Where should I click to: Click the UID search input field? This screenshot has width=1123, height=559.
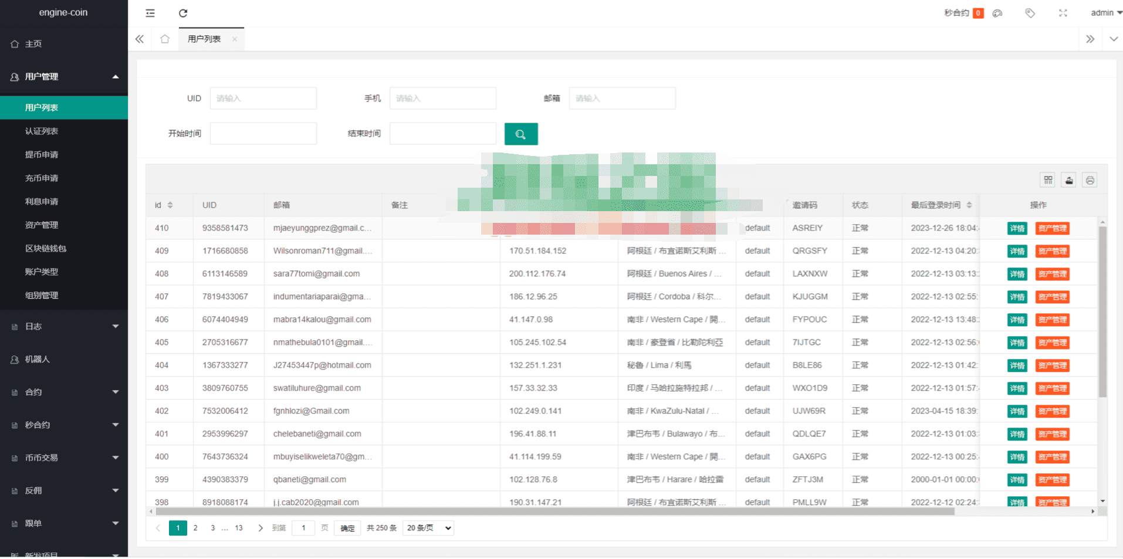coord(263,98)
